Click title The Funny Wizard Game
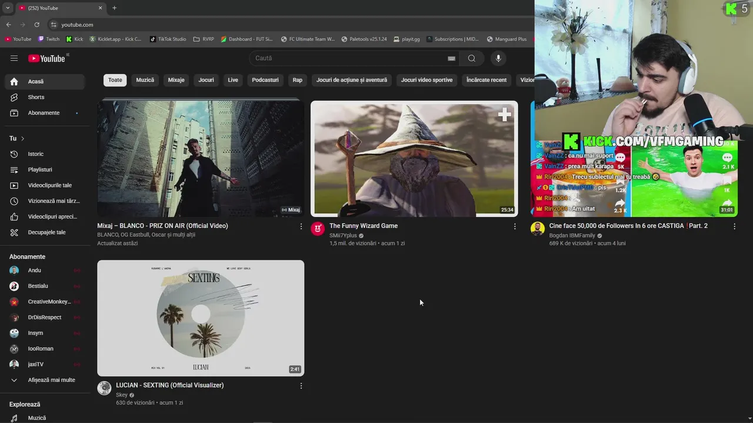 [x=364, y=226]
